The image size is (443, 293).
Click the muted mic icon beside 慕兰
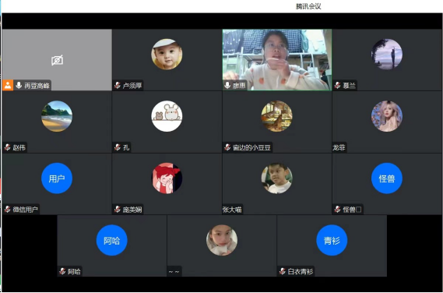point(337,85)
